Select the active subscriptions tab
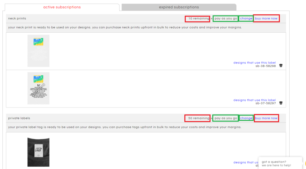The height and width of the screenshot is (169, 306). pos(62,7)
